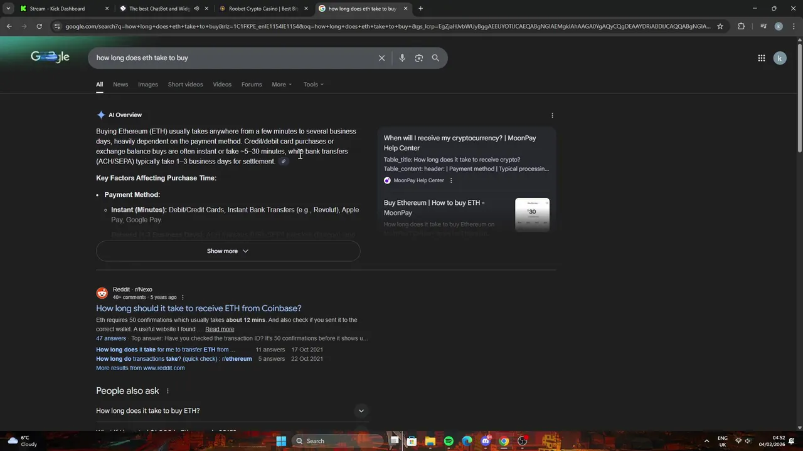The width and height of the screenshot is (803, 451).
Task: Open the "How long does it take for me to transfer ETH" link
Action: click(166, 350)
